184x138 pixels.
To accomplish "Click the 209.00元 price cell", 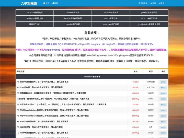I will coord(135,133).
